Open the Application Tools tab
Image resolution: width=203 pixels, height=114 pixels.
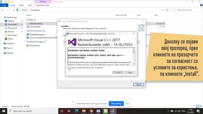[x=43, y=5]
